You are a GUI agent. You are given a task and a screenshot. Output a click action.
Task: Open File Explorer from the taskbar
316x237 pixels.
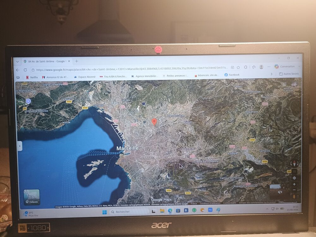(x=162, y=211)
